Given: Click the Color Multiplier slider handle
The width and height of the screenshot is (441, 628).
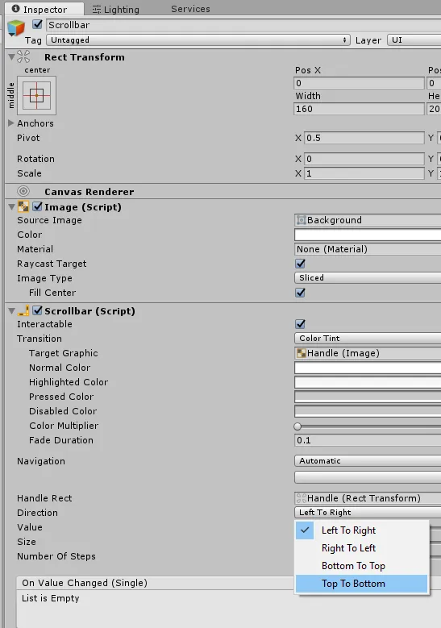Looking at the screenshot, I should point(297,426).
